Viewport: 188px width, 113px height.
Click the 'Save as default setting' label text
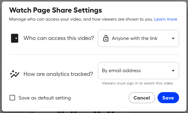click(45, 98)
